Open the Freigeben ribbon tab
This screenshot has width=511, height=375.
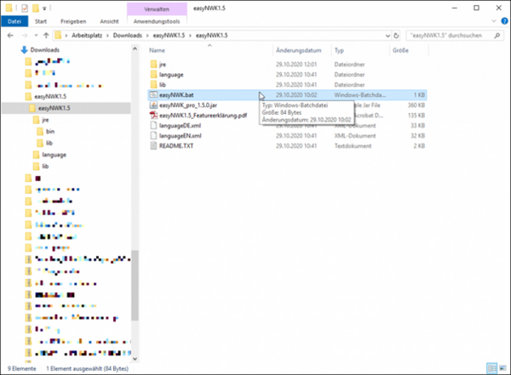click(77, 21)
